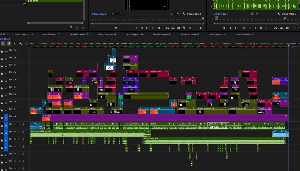Open the timeline panel hamburger menu
The width and height of the screenshot is (300, 171).
pos(7,34)
